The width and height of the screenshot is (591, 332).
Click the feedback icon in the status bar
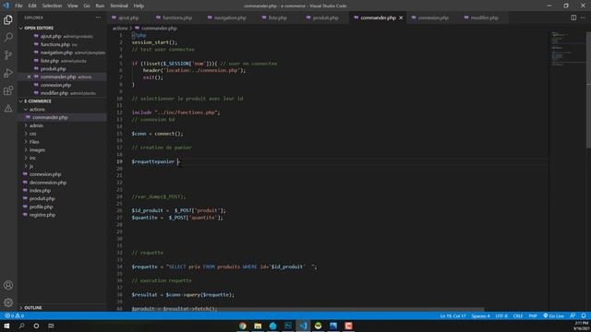(x=573, y=315)
